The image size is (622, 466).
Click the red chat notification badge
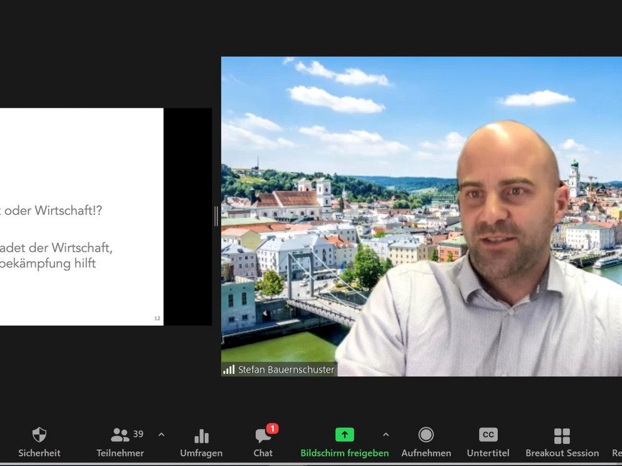pos(273,428)
